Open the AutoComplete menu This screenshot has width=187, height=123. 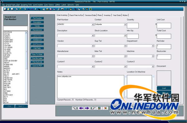click(38, 5)
